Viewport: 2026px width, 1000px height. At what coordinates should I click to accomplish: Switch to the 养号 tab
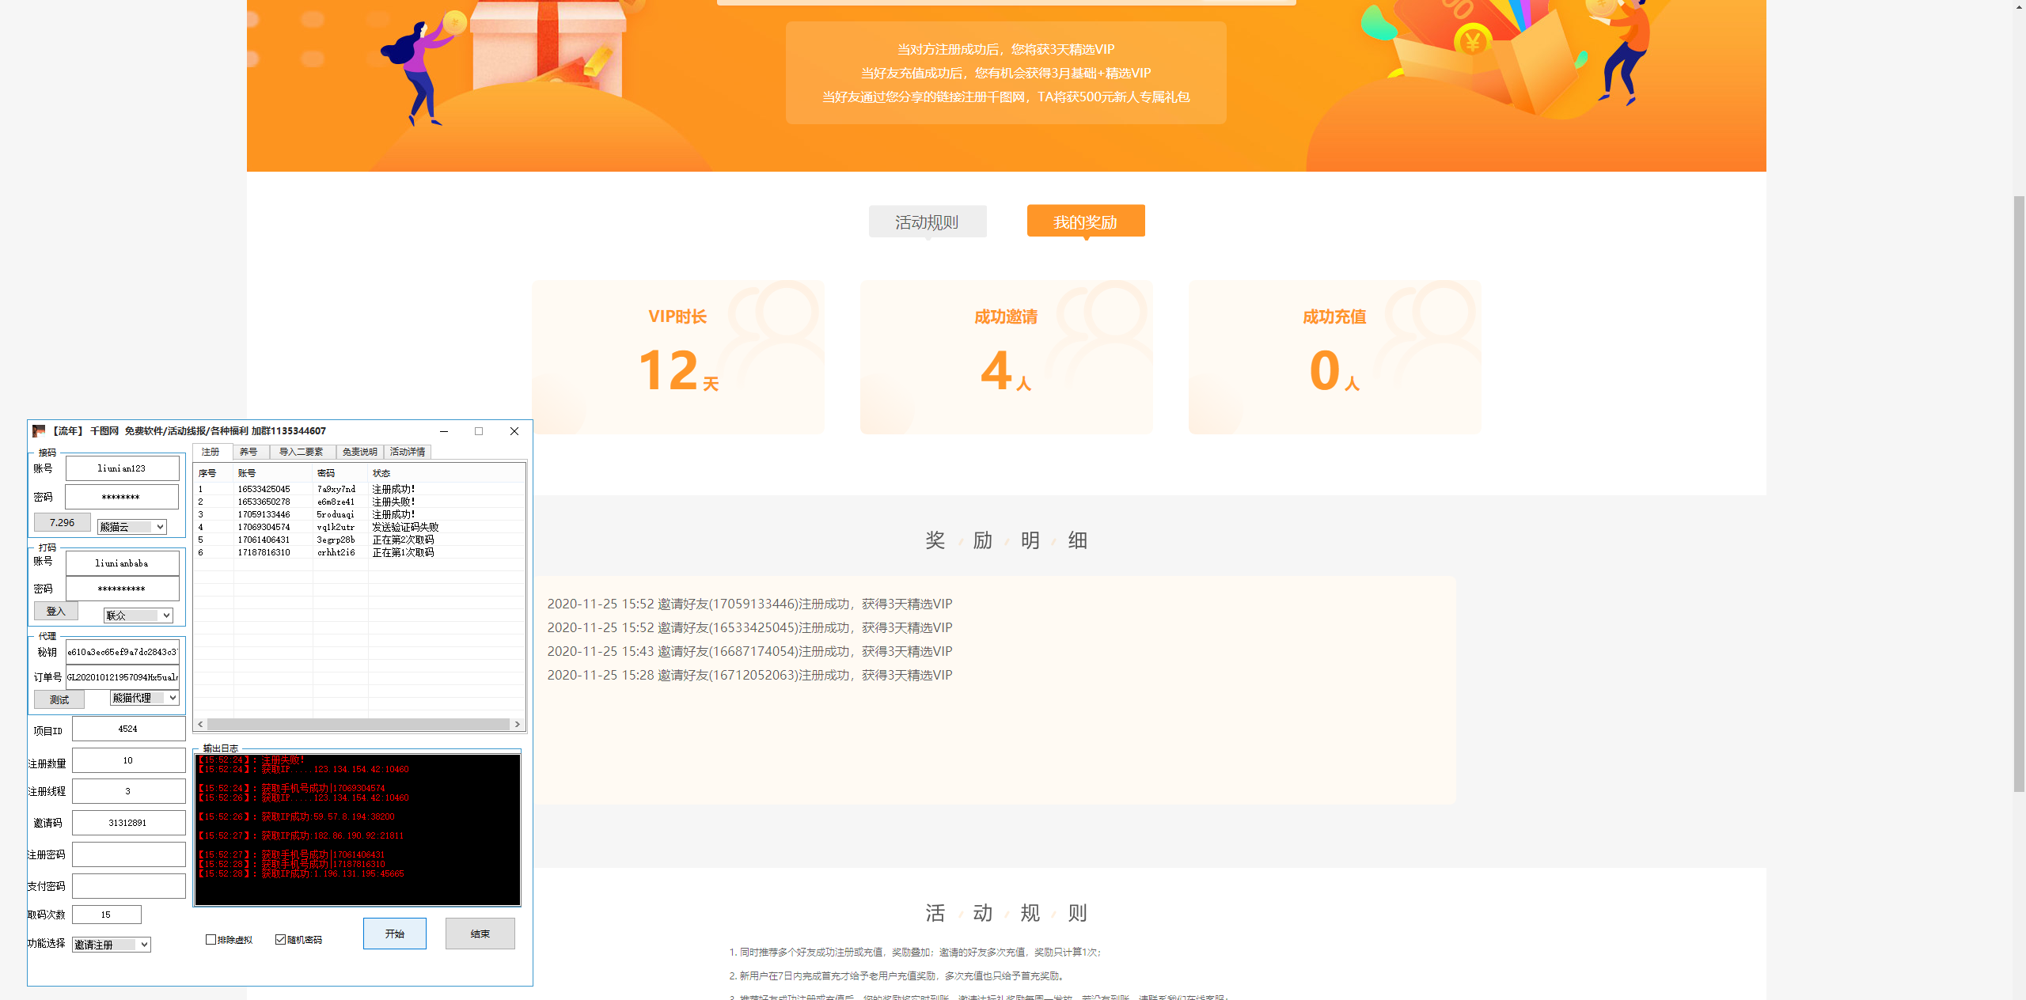(249, 452)
